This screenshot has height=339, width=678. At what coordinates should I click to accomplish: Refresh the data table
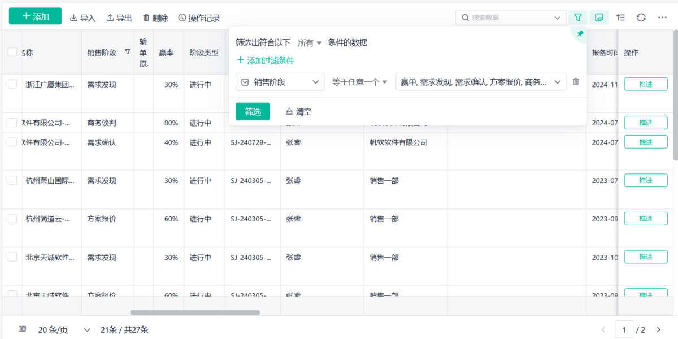(x=641, y=18)
